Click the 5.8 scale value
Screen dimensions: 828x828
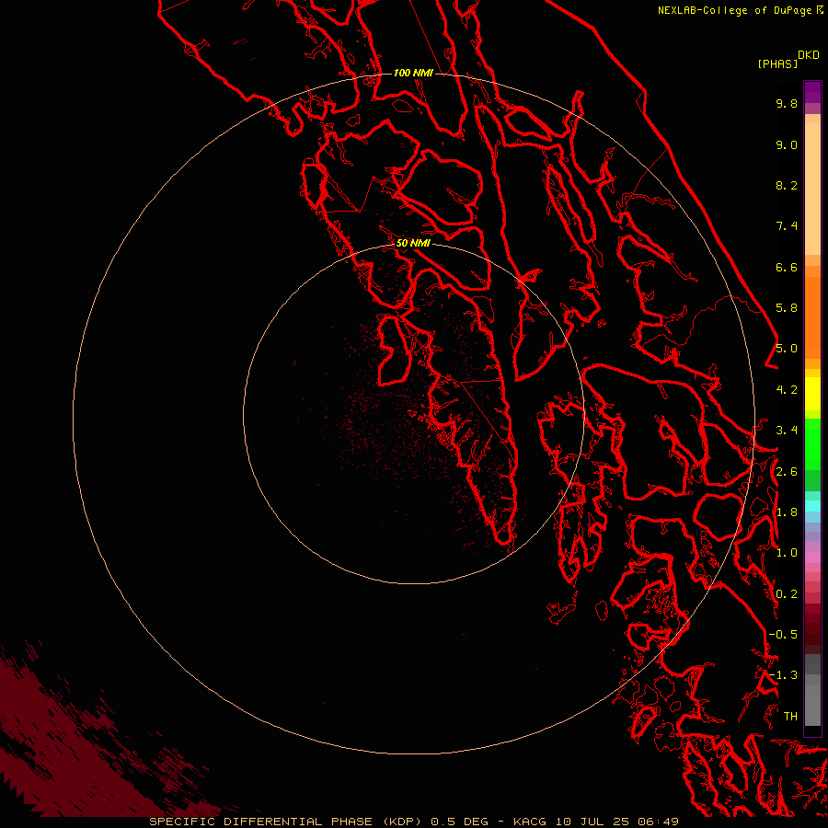(787, 308)
